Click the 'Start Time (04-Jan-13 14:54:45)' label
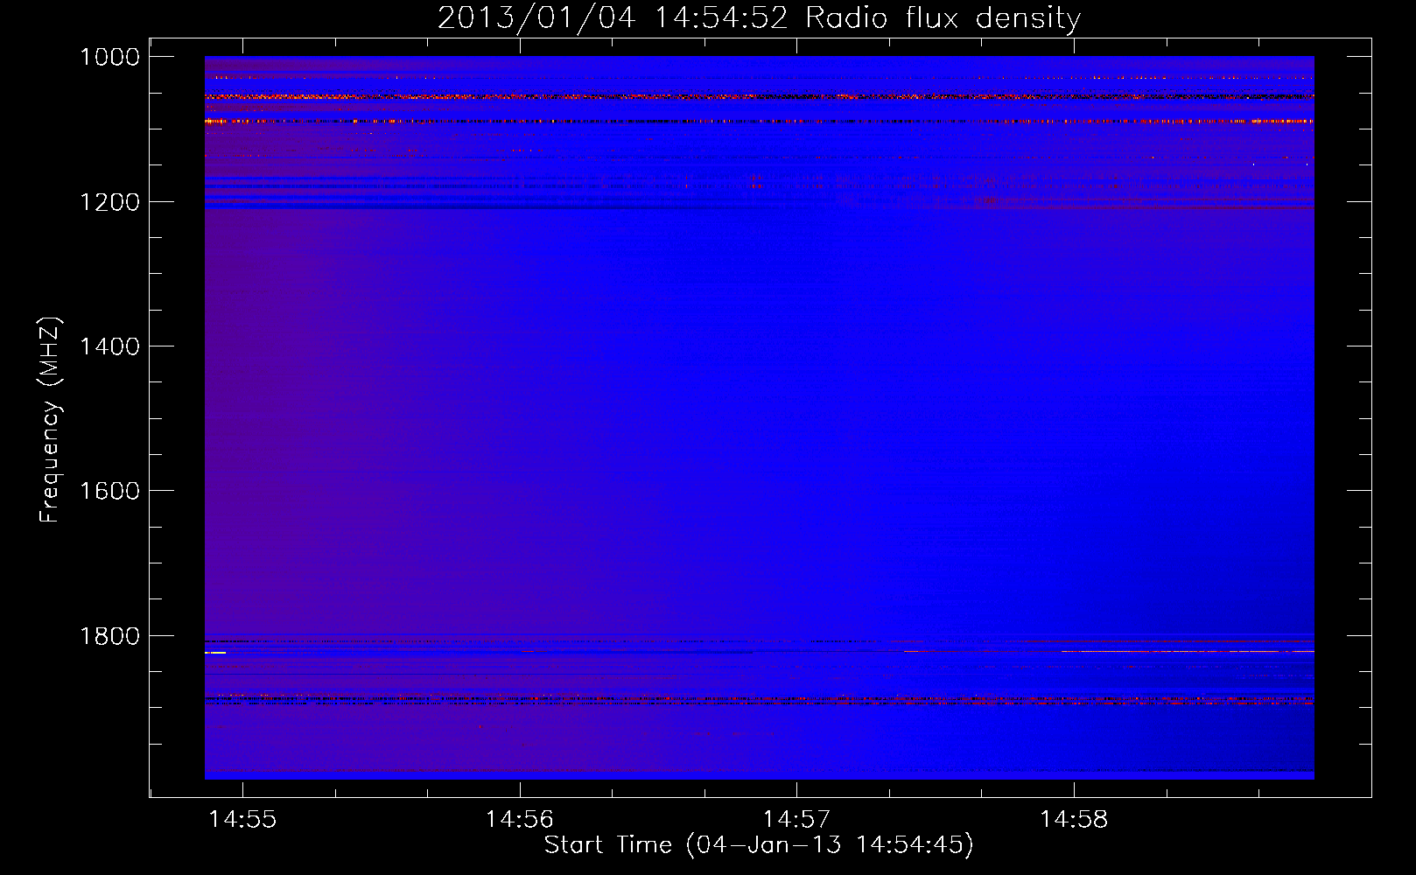Viewport: 1416px width, 875px height. point(759,845)
